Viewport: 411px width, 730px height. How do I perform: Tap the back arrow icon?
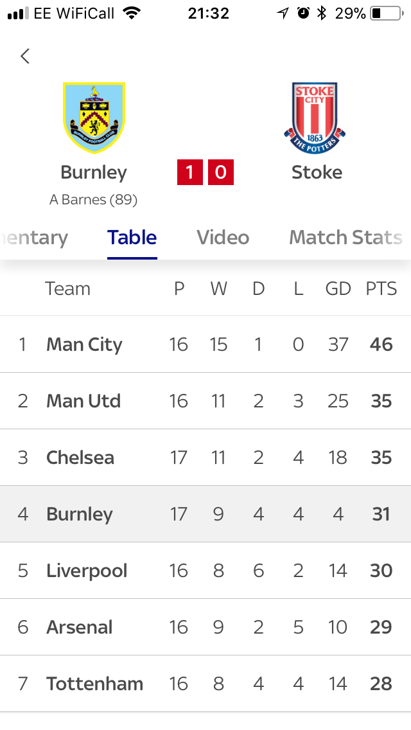pos(25,57)
